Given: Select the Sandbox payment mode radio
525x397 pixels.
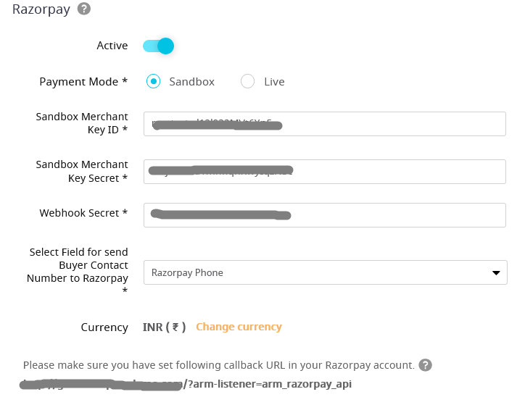Looking at the screenshot, I should 153,81.
